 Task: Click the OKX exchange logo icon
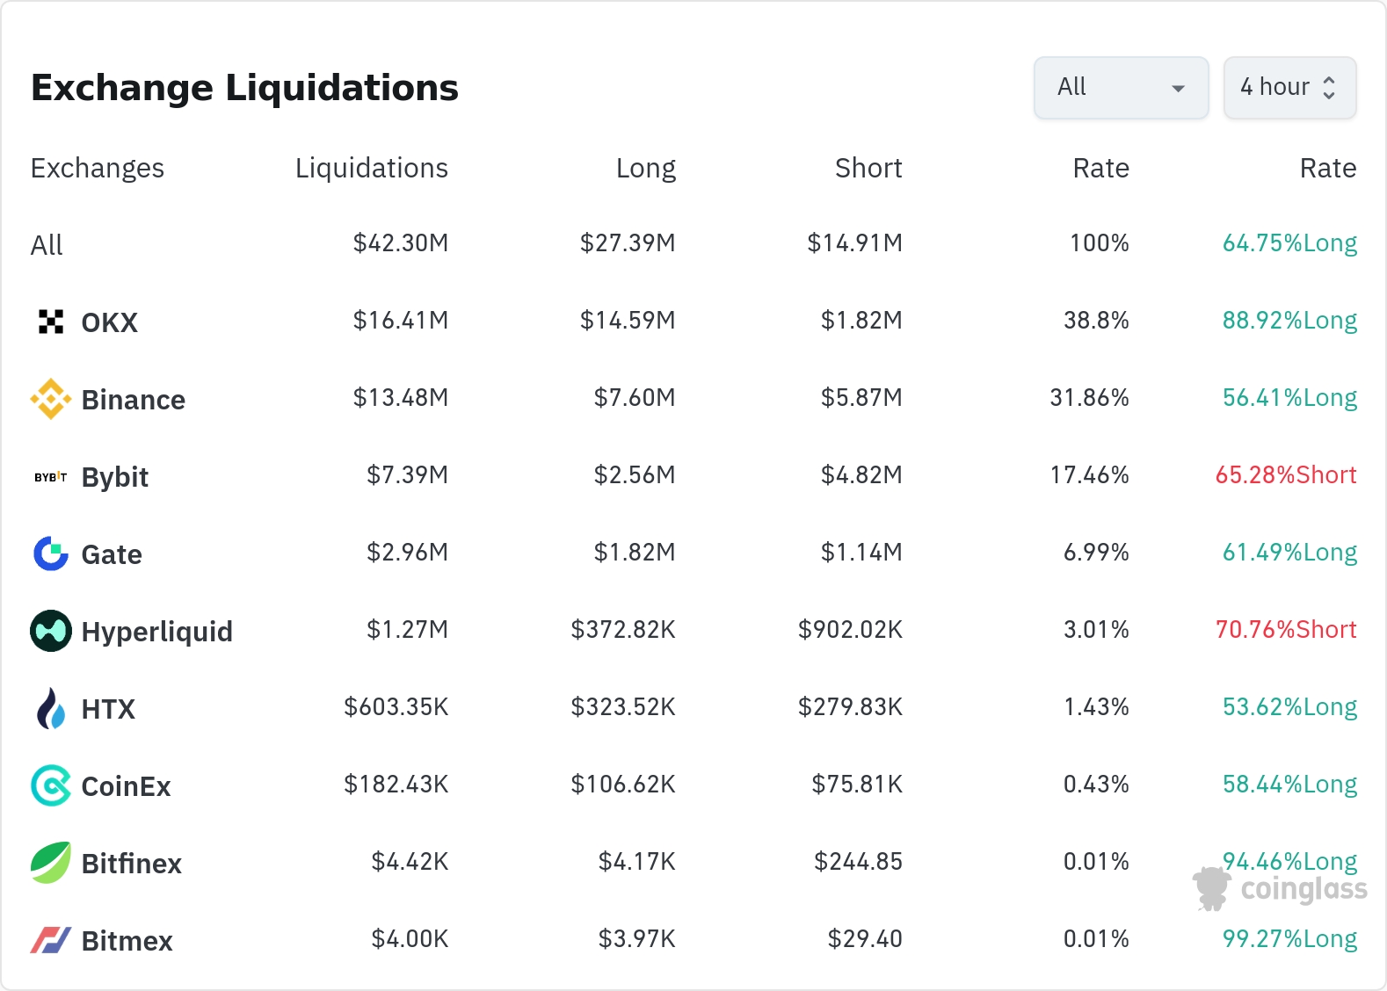point(51,322)
